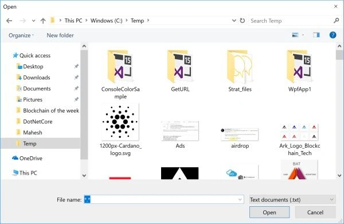Click navigation pane scroll down arrow
The image size is (344, 224).
(x=84, y=175)
